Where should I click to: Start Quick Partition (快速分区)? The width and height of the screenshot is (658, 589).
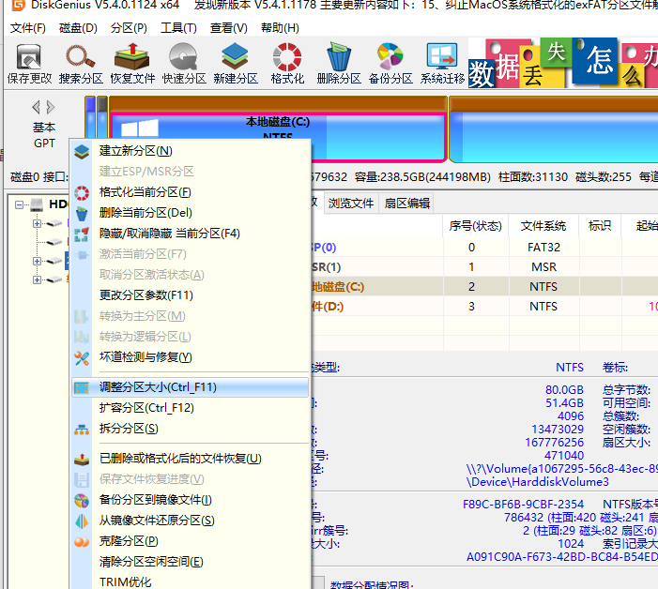[184, 64]
